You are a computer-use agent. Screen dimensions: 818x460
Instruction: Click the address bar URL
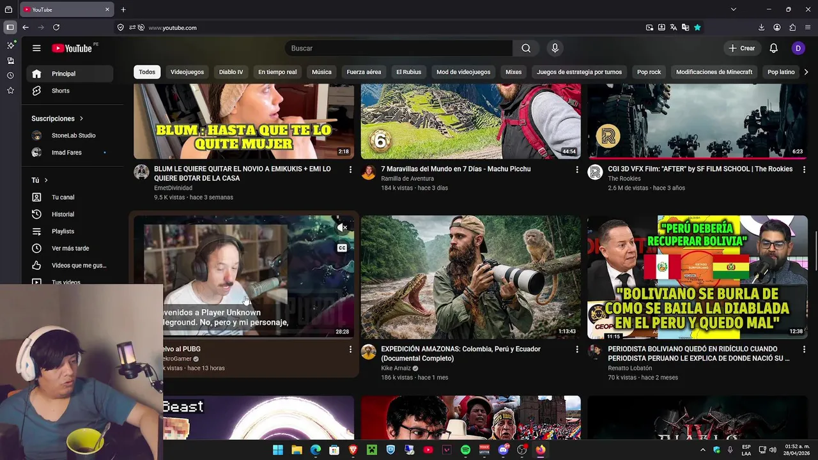(173, 27)
